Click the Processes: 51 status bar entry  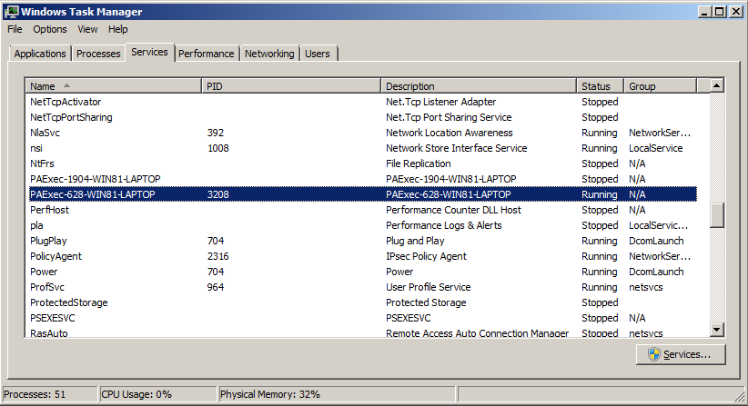click(50, 394)
